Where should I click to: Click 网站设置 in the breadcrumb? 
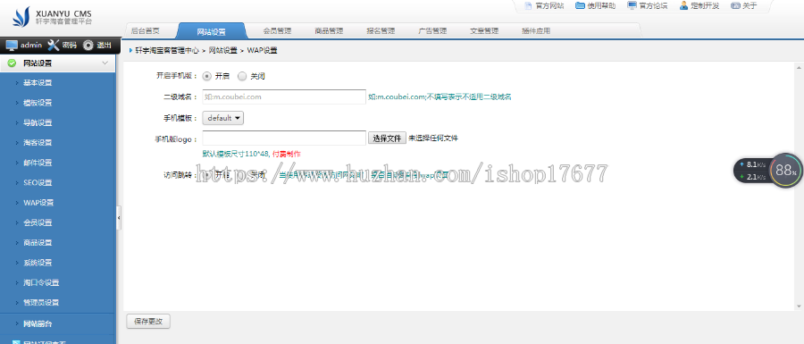pos(223,51)
